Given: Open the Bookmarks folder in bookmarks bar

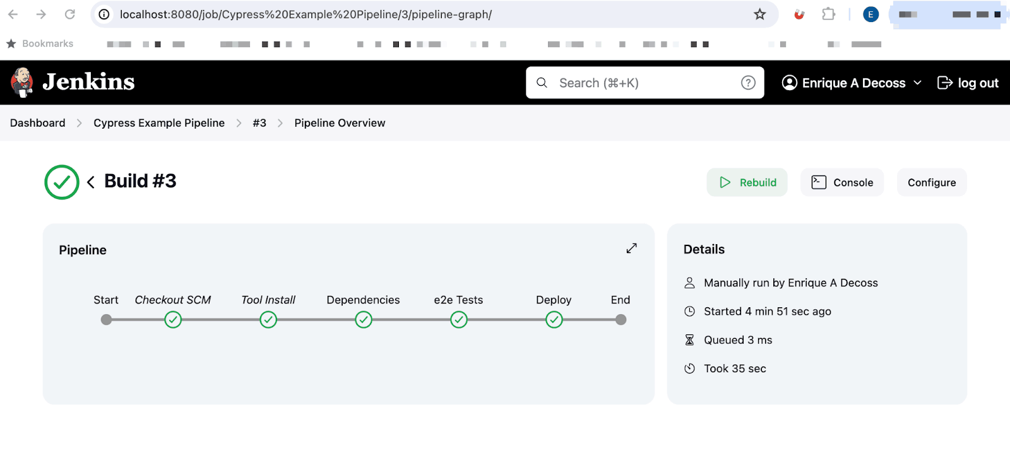Looking at the screenshot, I should [x=40, y=44].
